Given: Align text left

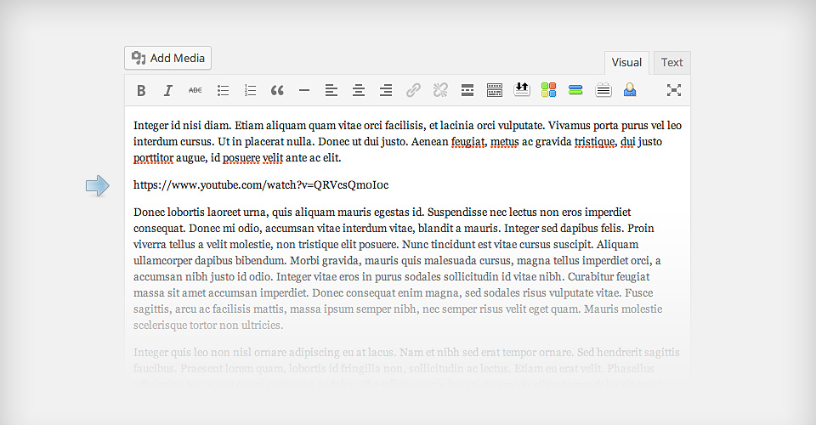Looking at the screenshot, I should click(x=331, y=90).
